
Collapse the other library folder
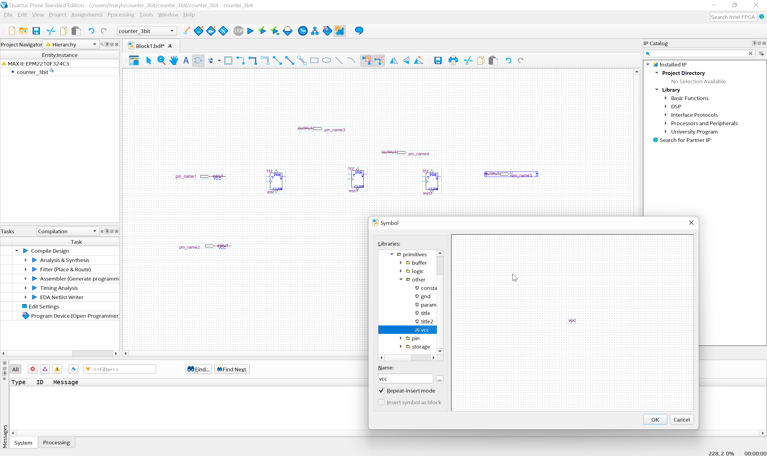point(401,279)
